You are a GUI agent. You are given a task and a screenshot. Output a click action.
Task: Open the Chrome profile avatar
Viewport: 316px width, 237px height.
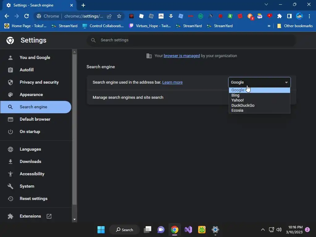[299, 16]
